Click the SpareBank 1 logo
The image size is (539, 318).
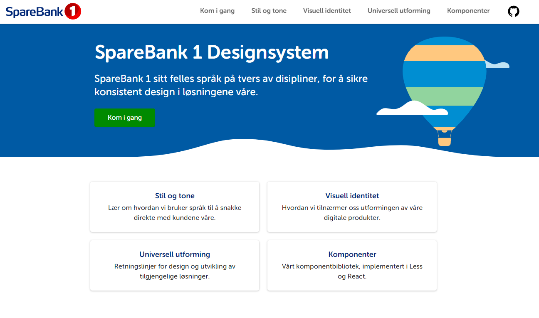click(x=43, y=11)
